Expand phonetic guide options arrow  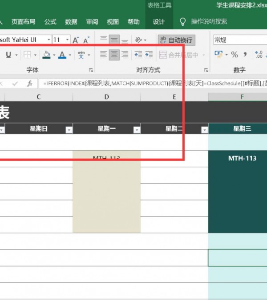point(89,55)
